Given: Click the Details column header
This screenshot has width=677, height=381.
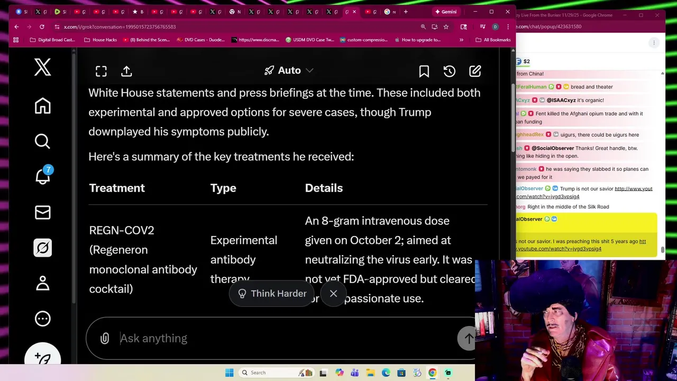Looking at the screenshot, I should tap(324, 188).
